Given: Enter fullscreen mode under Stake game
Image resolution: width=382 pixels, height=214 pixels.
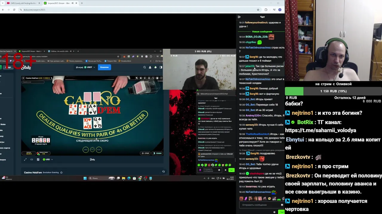Looking at the screenshot, I should point(25,159).
